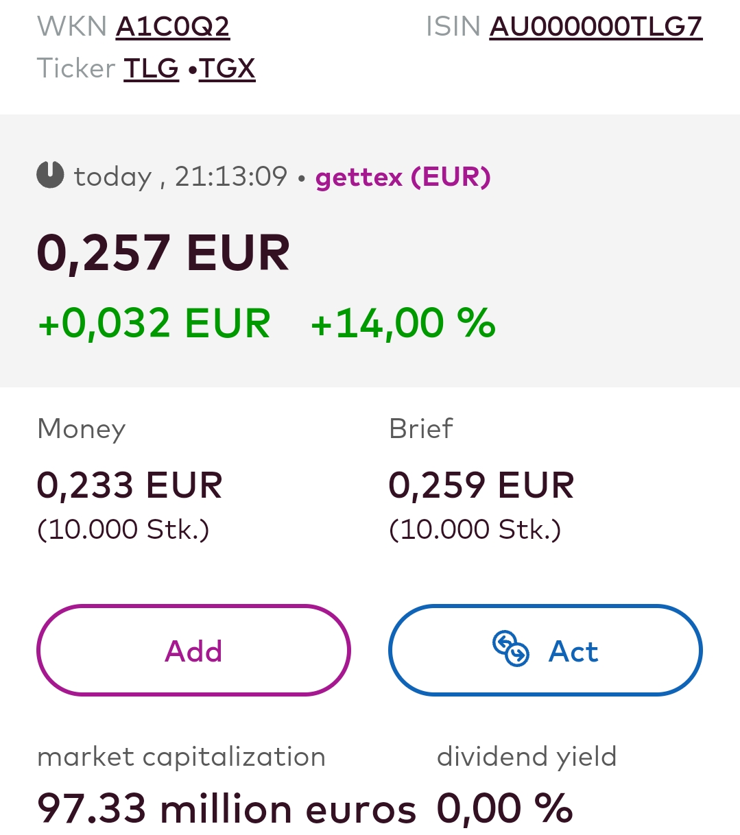Click the 10.000 Stk. volume under Brief
Image resolution: width=740 pixels, height=835 pixels.
[x=475, y=530]
